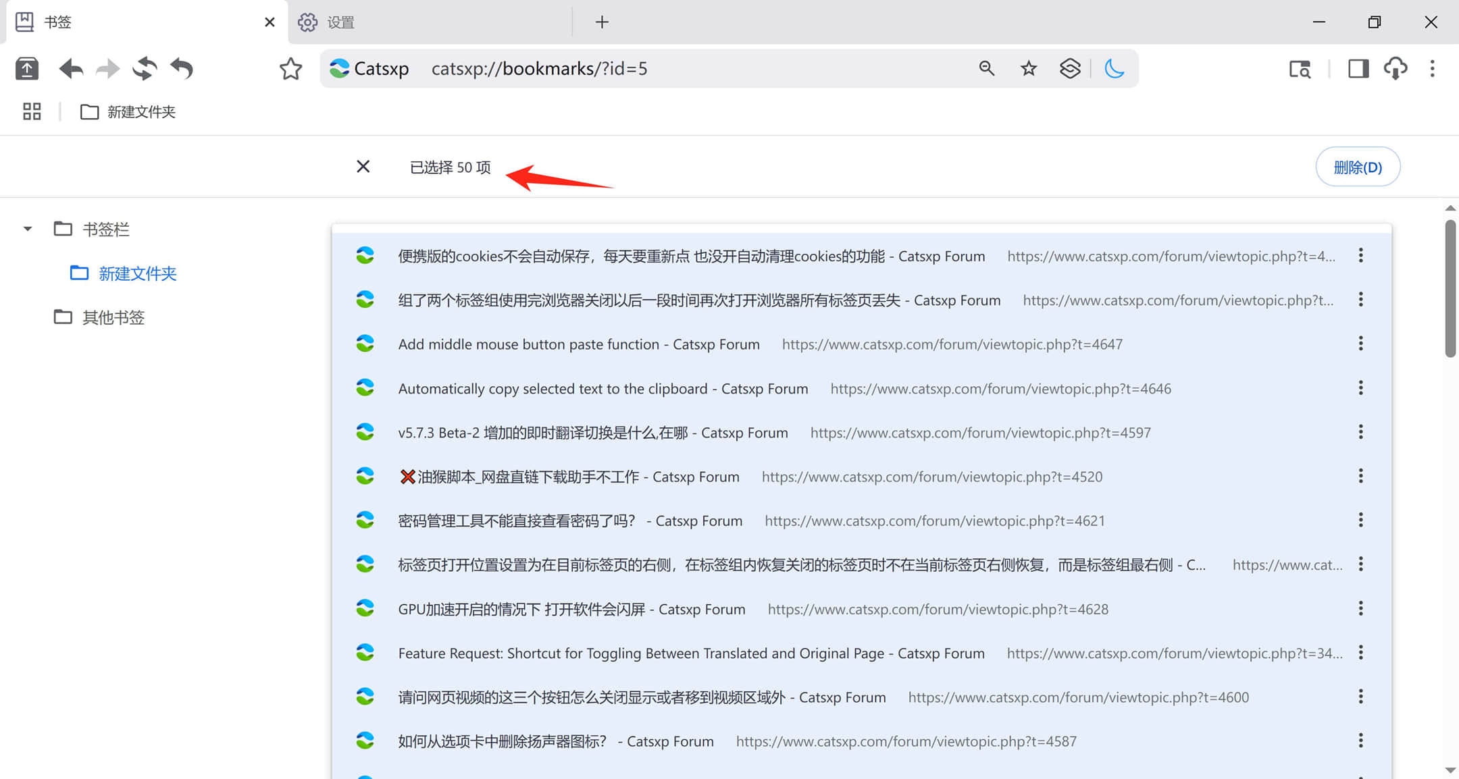Open more menu for 如何从选项卡中删除扬声器图标 bookmark
The image size is (1459, 779).
click(x=1360, y=741)
